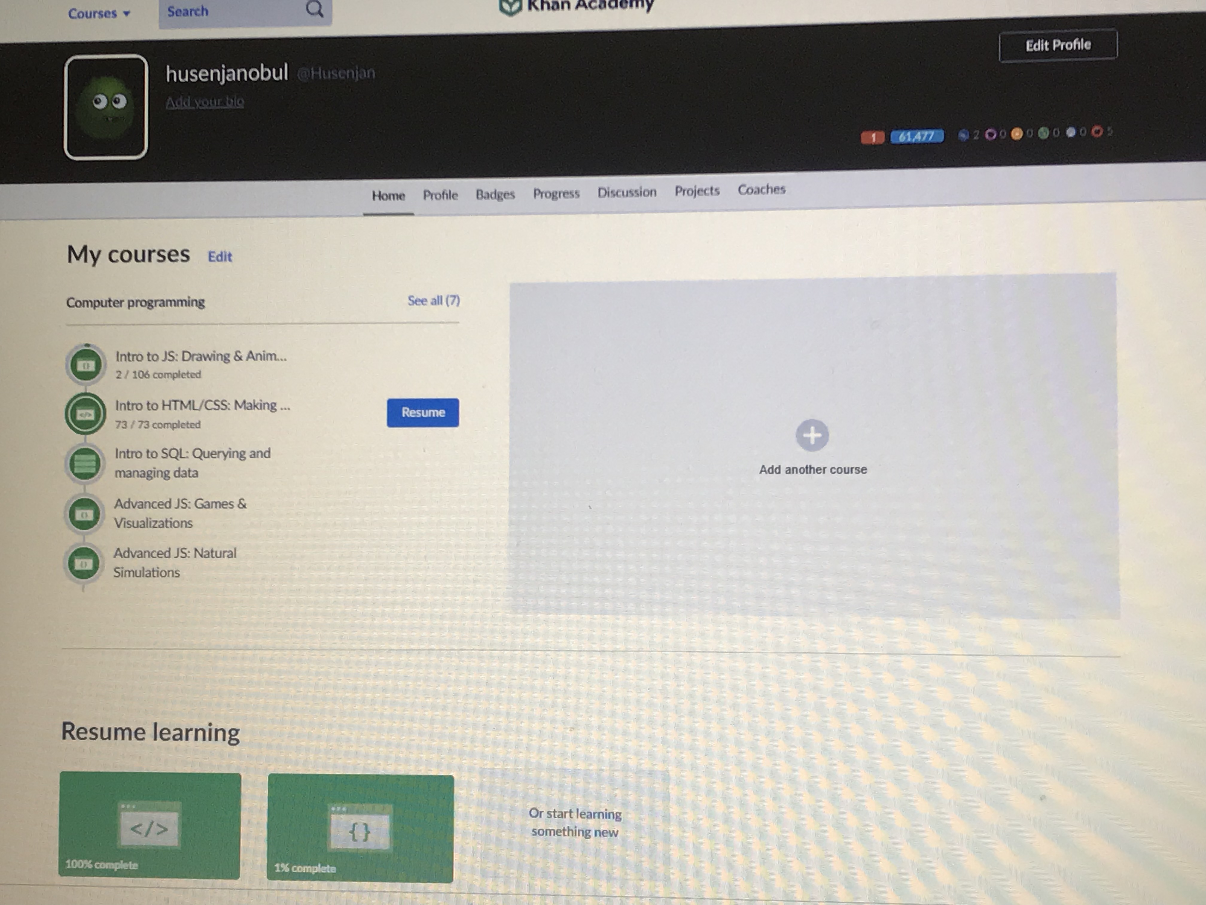Click the first blue badge icon showing 2
The width and height of the screenshot is (1206, 905).
coord(963,135)
